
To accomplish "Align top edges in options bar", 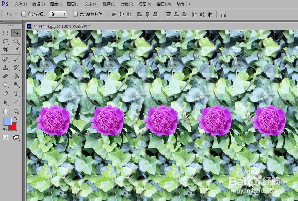I will coord(114,14).
